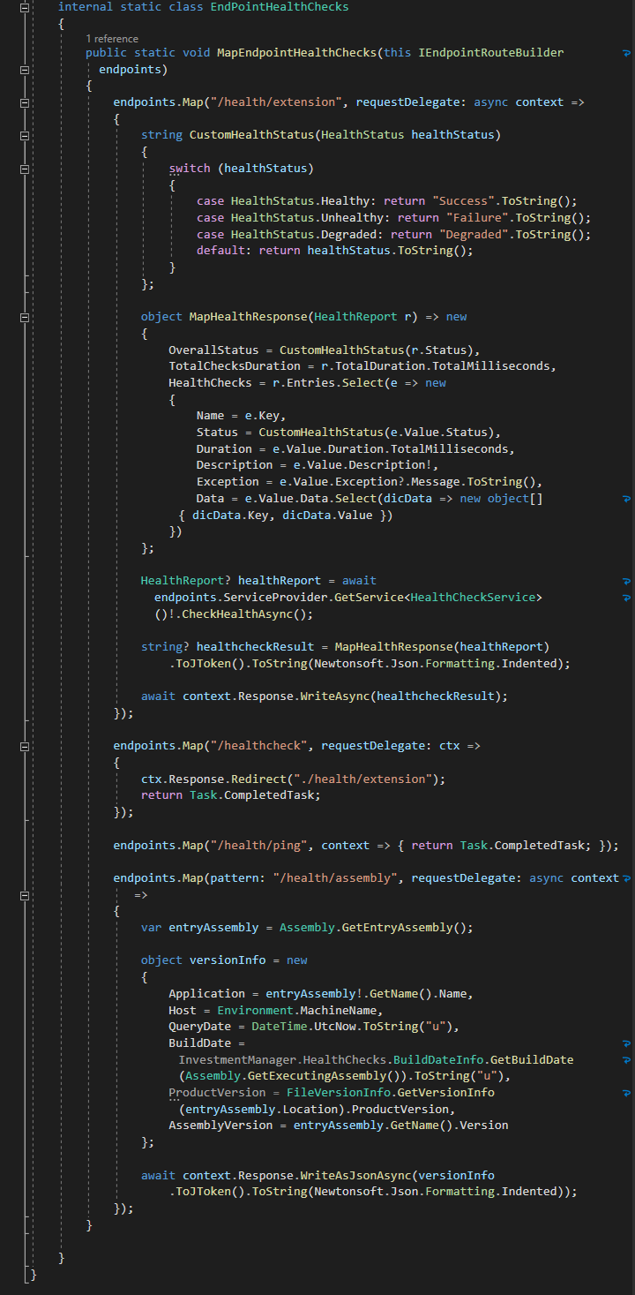Click the TotalChecksDuration property name

[235, 366]
